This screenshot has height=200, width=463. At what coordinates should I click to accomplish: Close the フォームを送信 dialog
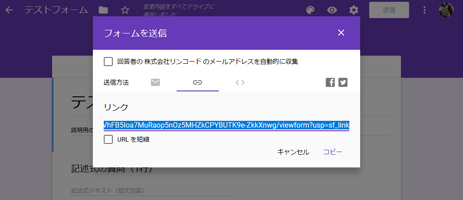[341, 33]
